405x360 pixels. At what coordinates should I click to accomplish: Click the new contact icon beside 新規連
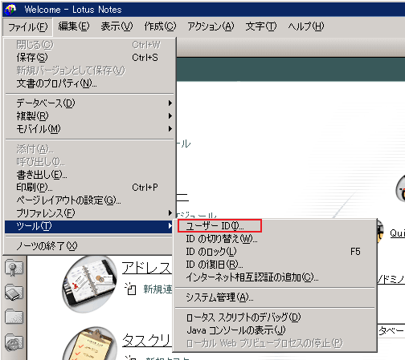pyautogui.click(x=131, y=289)
